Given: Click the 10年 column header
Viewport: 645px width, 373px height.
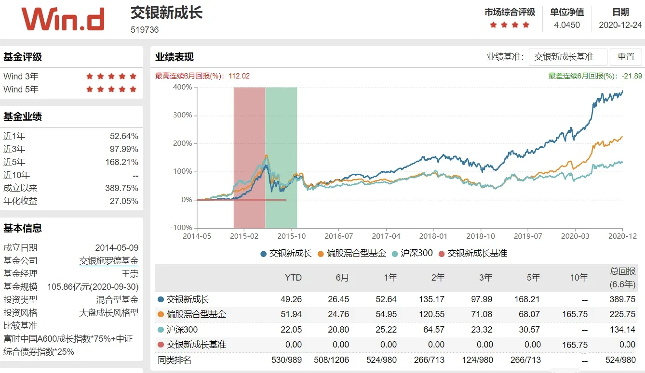Looking at the screenshot, I should pos(578,278).
